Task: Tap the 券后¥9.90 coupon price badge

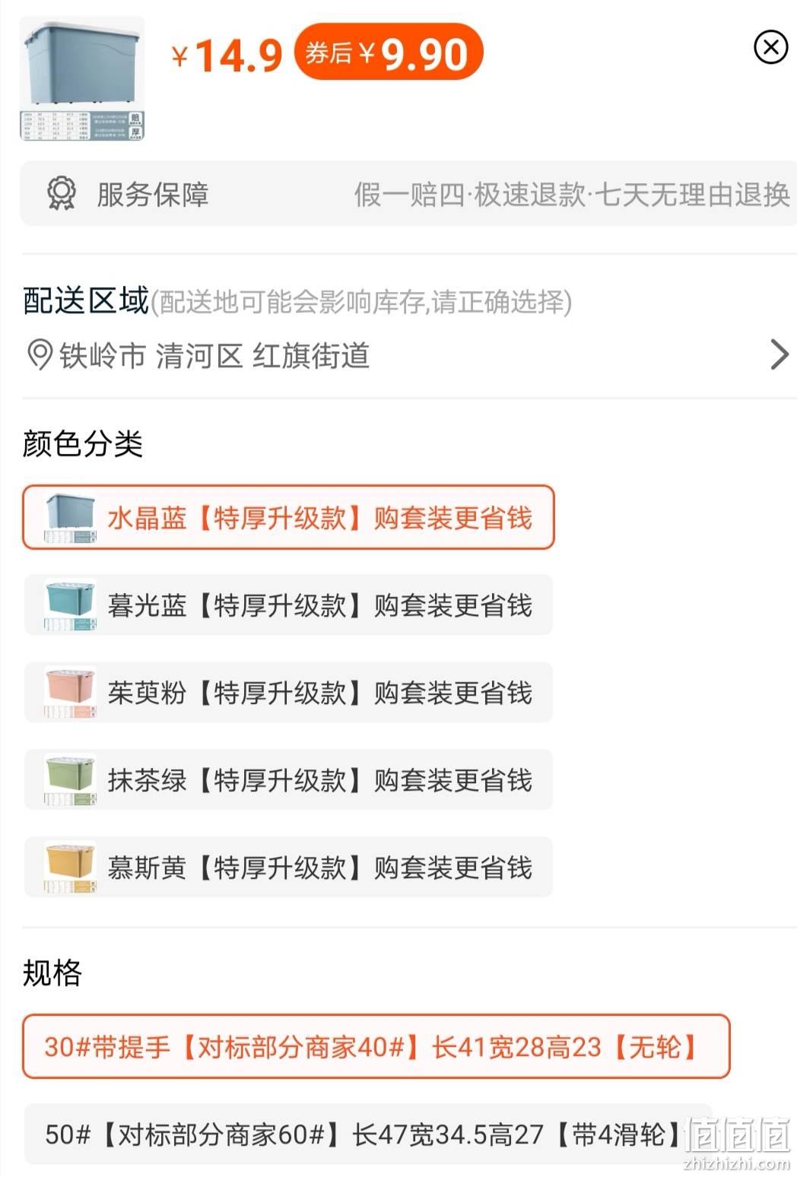Action: (389, 52)
